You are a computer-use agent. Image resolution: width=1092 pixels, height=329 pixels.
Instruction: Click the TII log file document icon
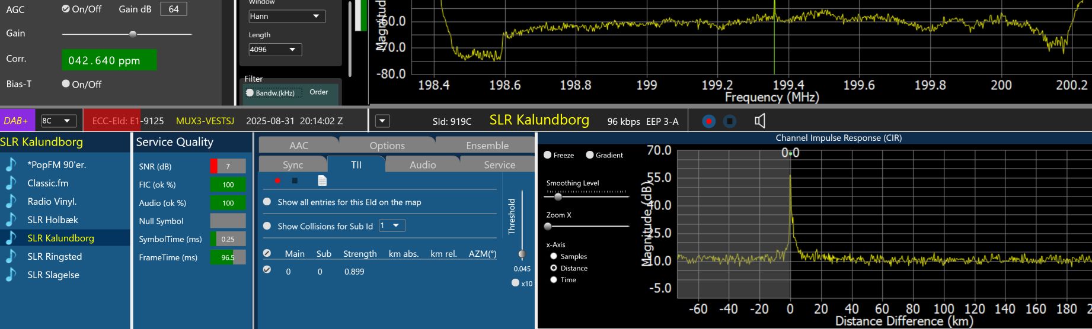click(x=322, y=180)
